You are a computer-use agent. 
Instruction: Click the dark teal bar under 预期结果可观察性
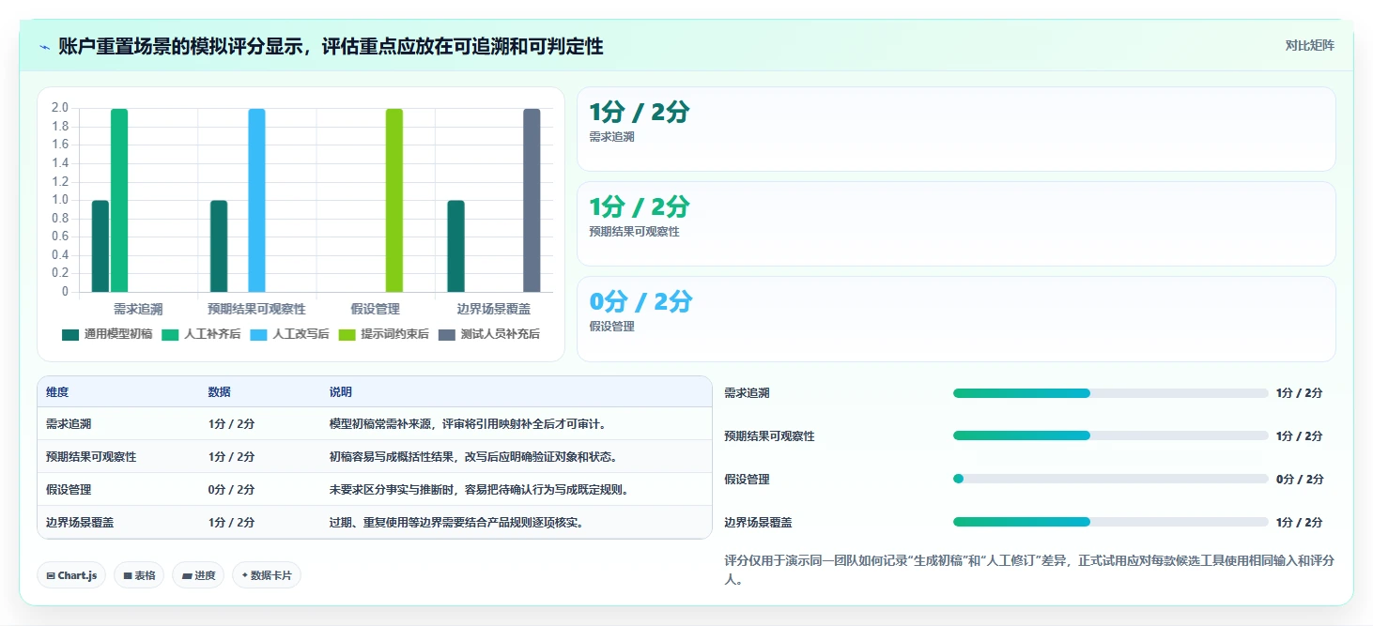click(219, 246)
